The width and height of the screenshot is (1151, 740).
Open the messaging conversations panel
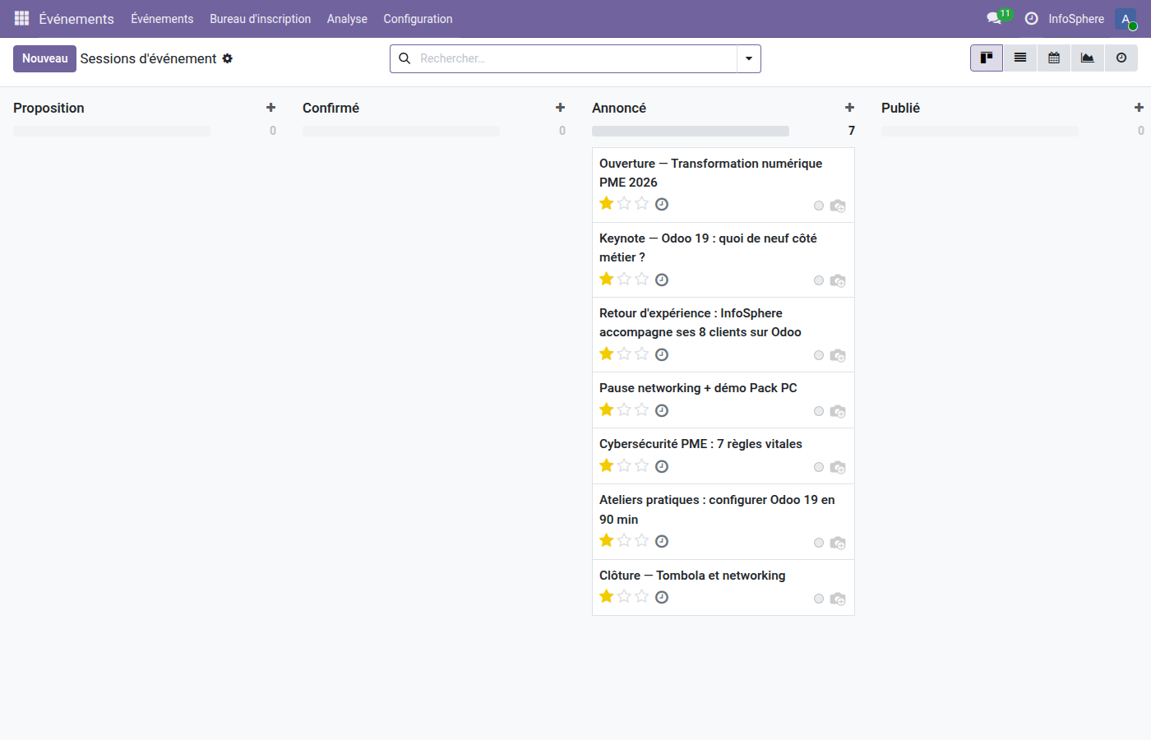point(992,18)
